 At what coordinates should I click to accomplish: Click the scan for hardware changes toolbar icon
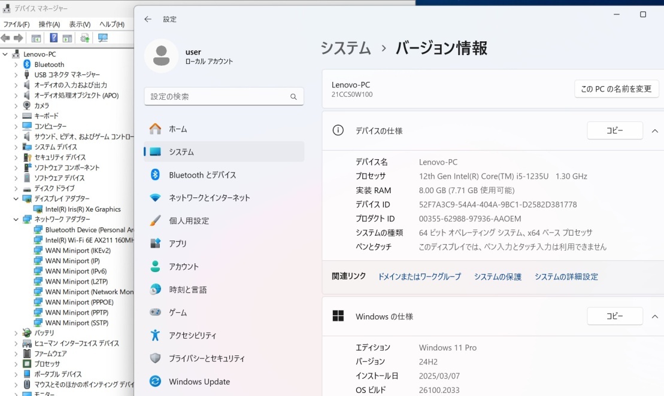[103, 38]
